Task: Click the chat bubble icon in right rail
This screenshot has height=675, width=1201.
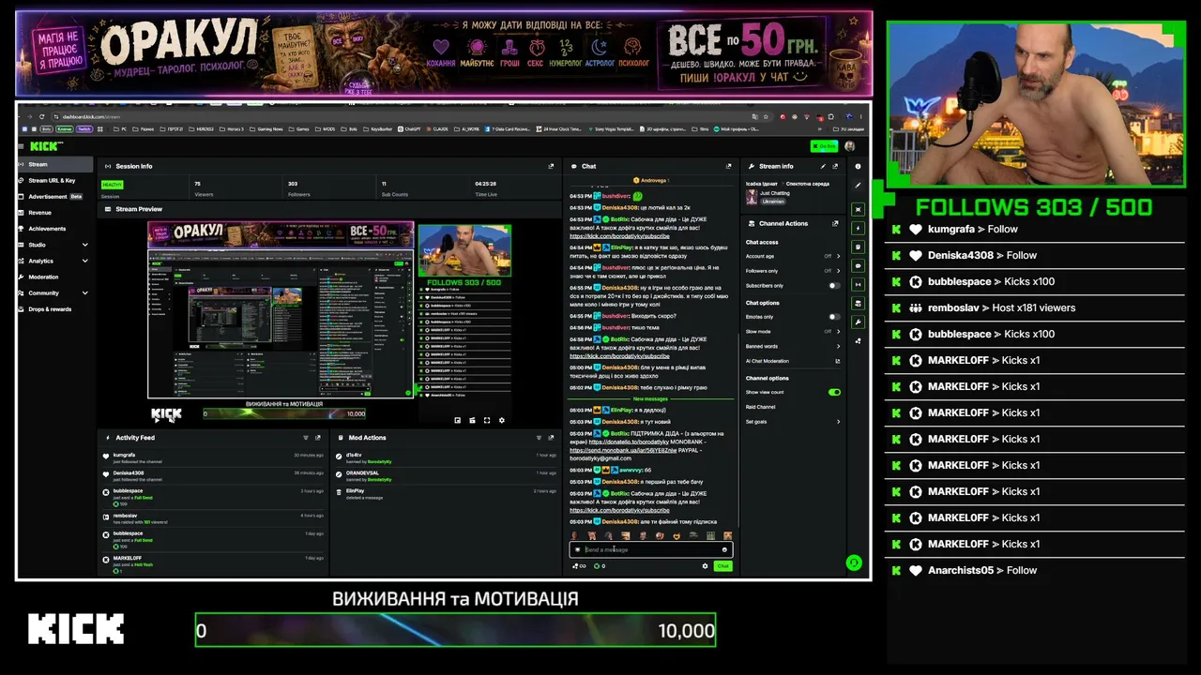Action: pos(858,265)
